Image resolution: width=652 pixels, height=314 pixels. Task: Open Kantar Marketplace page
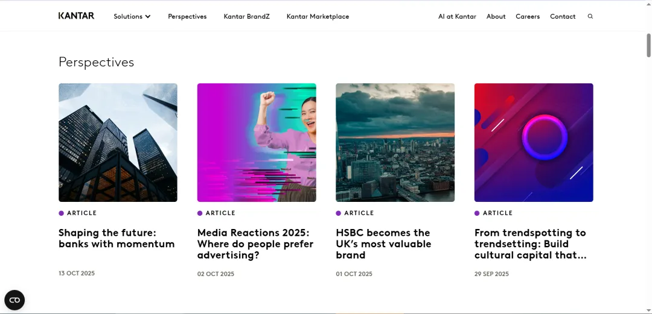click(x=318, y=16)
